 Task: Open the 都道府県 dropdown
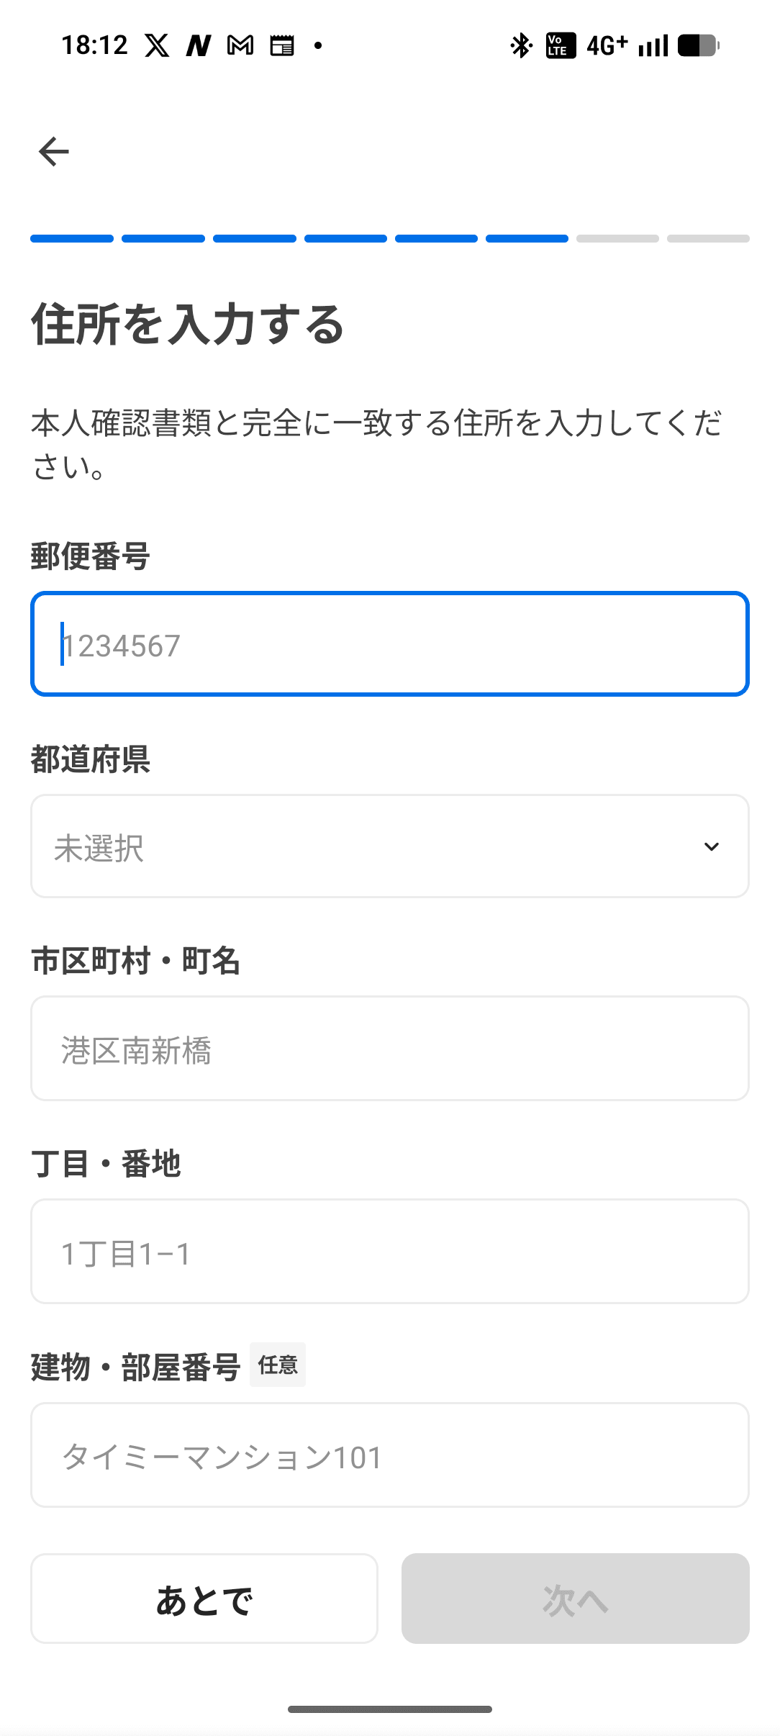pos(389,846)
